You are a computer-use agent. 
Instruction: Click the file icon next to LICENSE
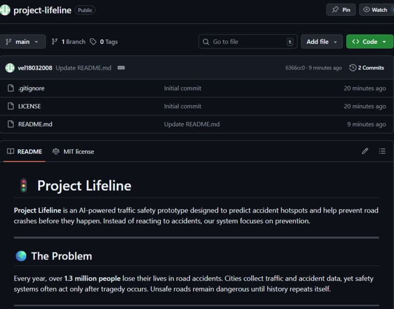[11, 106]
